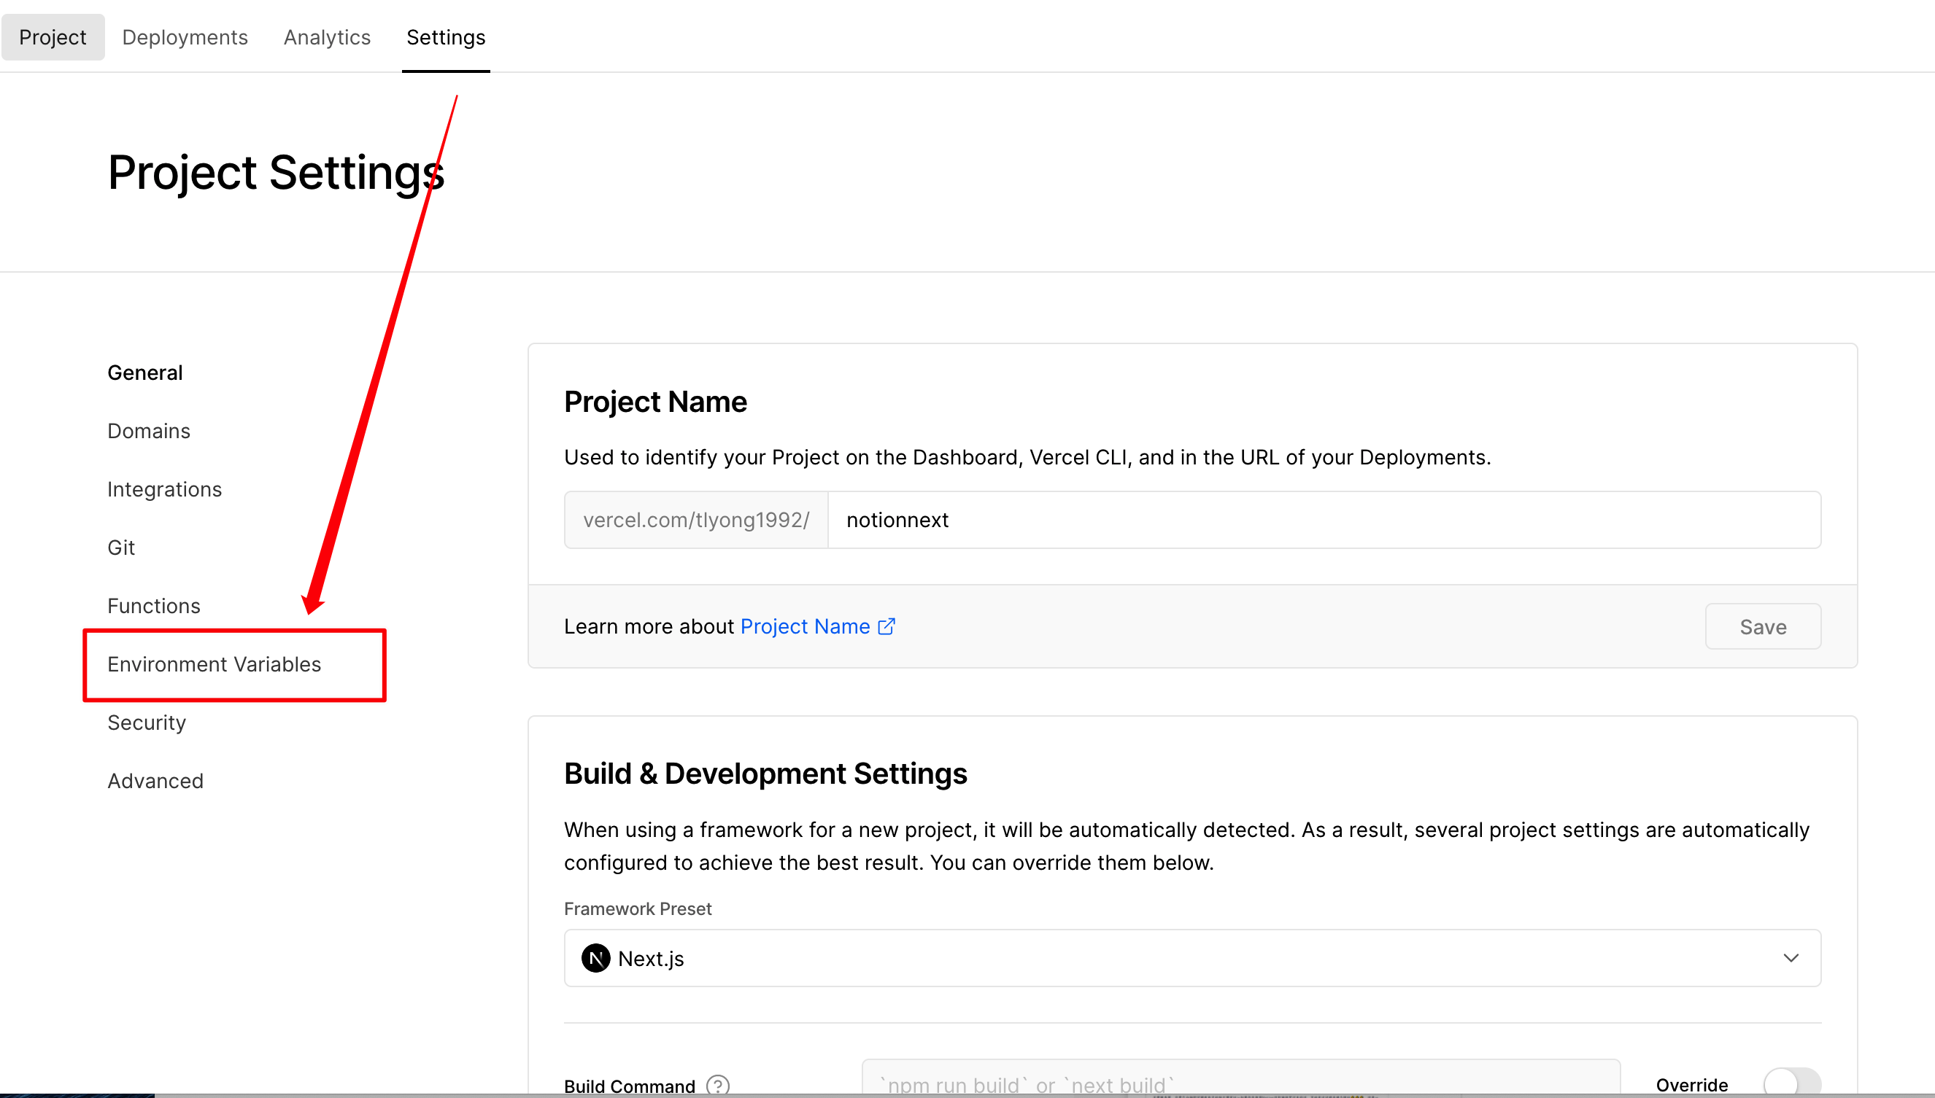Expand the Framework Preset chevron arrow

tap(1791, 958)
